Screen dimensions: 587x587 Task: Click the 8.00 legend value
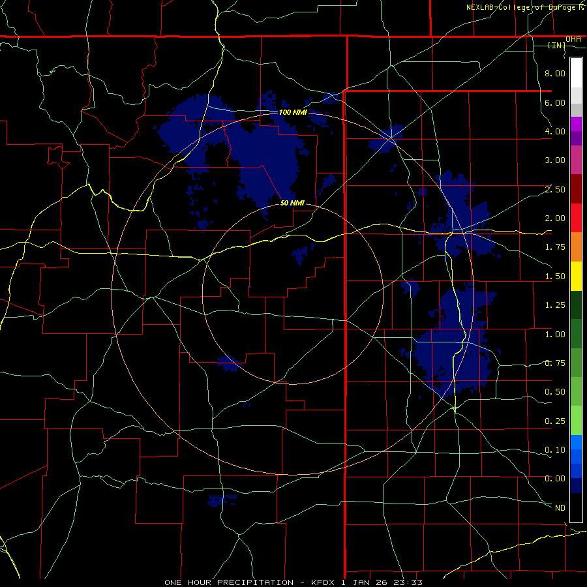tap(555, 73)
